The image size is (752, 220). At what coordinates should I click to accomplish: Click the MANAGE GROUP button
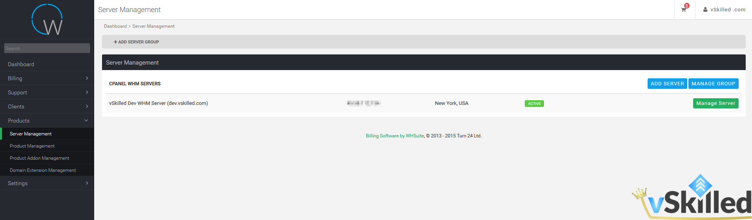pos(714,84)
